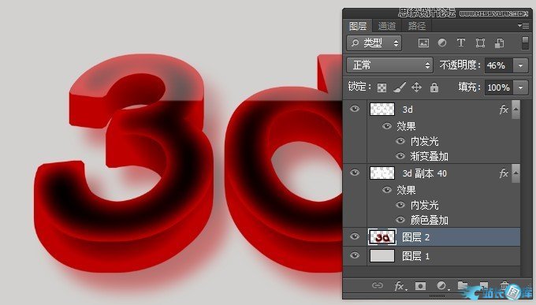Collapse effects of the 3d layer arrow
Image resolution: width=536 pixels, height=305 pixels.
[x=516, y=110]
